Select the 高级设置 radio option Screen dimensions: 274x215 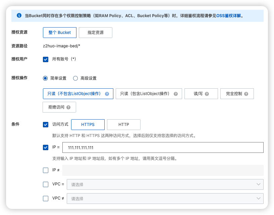pos(75,78)
